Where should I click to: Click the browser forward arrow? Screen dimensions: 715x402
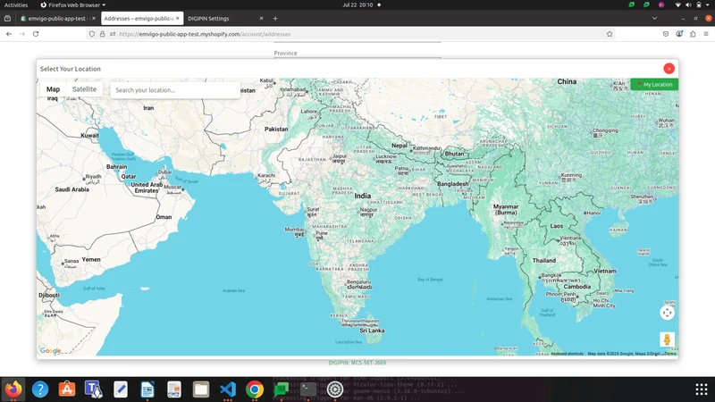click(22, 34)
